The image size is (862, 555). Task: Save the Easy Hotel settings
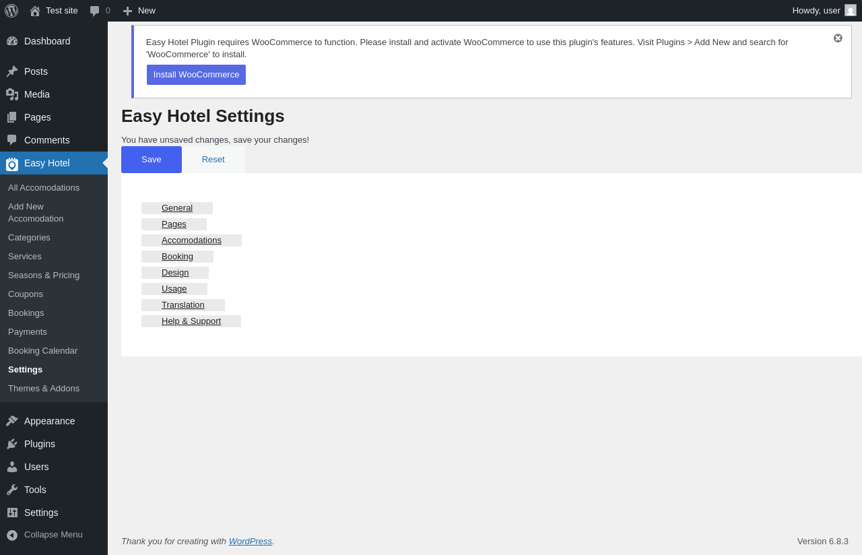152,160
